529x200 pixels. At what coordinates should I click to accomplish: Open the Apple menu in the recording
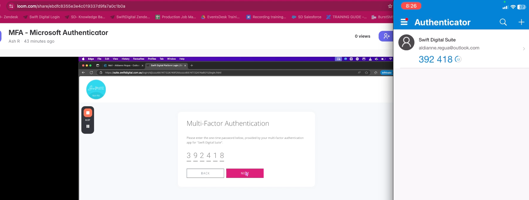(x=83, y=59)
